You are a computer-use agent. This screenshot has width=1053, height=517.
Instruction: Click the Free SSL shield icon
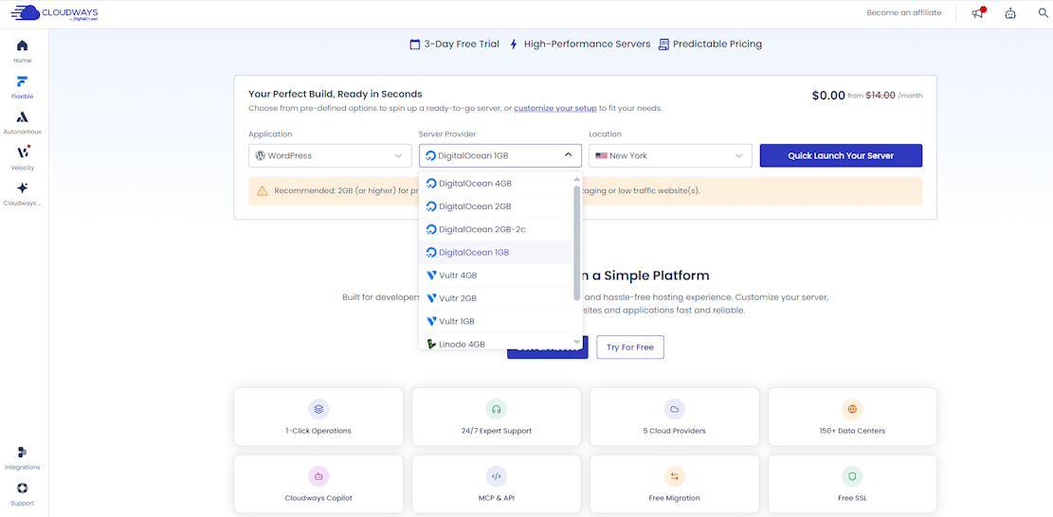point(852,476)
